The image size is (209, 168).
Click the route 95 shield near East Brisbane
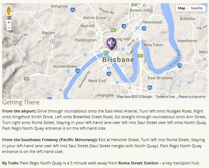pyautogui.click(x=150, y=88)
